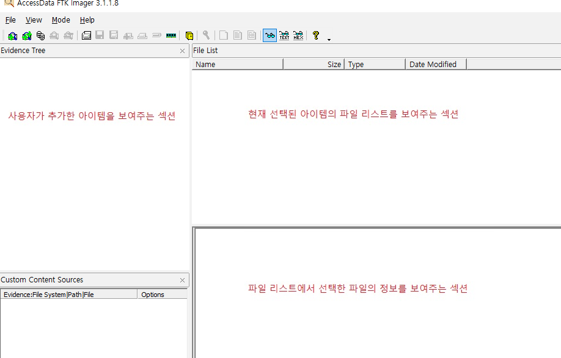Sort file list by Date Modified column
561x358 pixels.
click(x=436, y=64)
